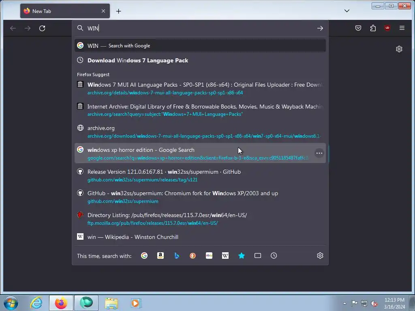Viewport: 415px width, 311px height.
Task: Launch Internet Explorer from the taskbar
Action: 36,303
